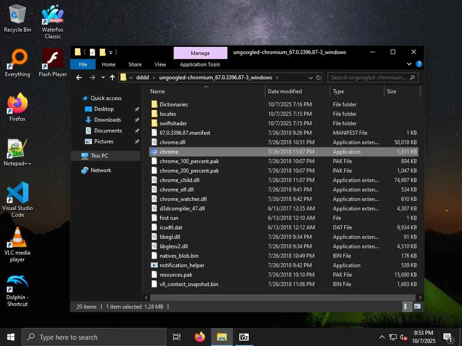Select the locales folder row
Screen dimensions: 462x346
[x=283, y=114]
